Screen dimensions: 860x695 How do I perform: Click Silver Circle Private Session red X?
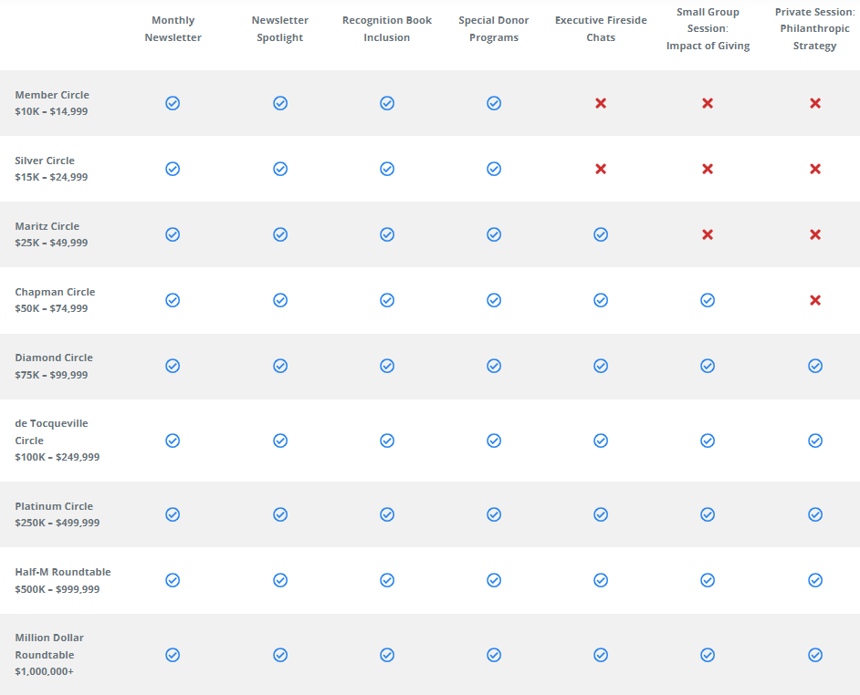[815, 169]
